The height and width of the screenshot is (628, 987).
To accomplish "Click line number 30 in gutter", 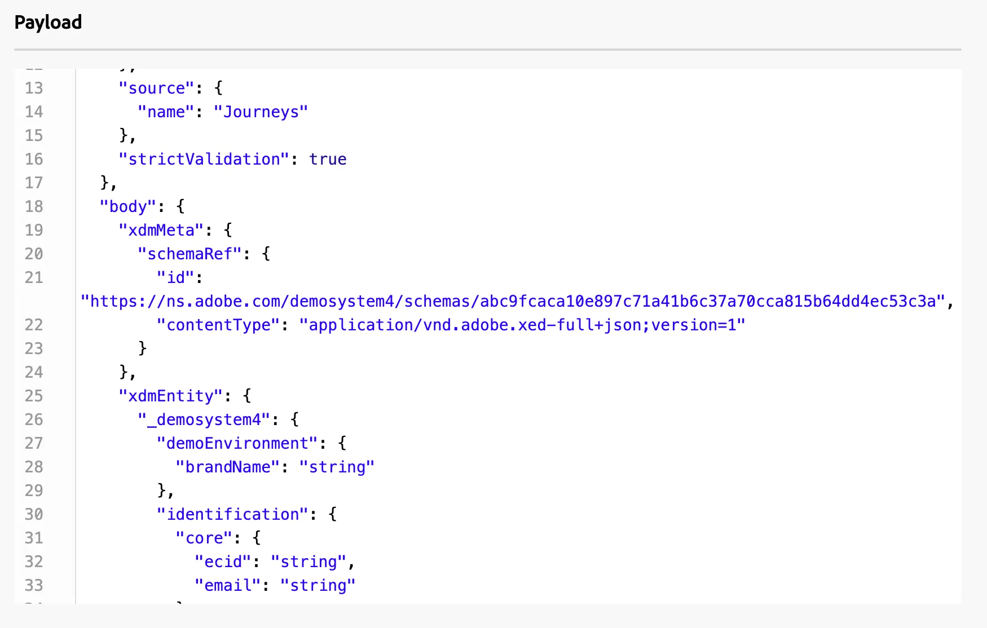I will 34,514.
